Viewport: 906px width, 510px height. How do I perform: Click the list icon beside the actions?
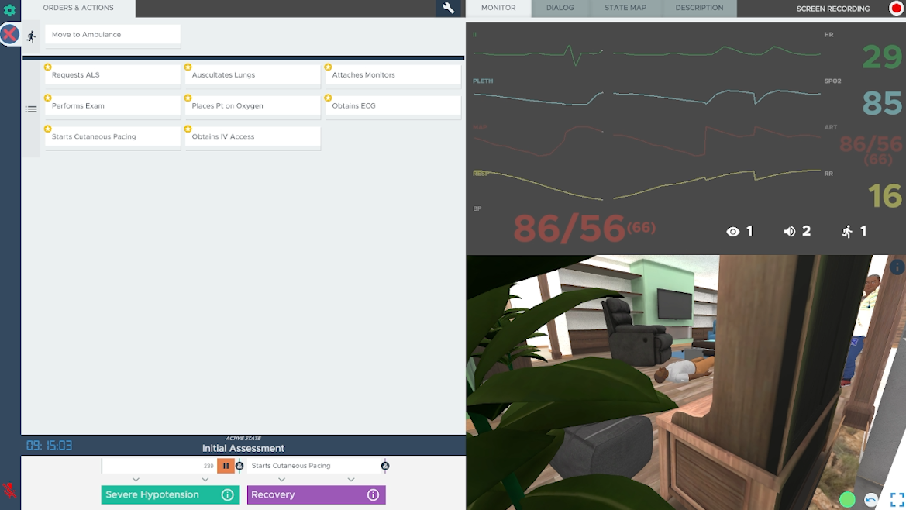31,109
